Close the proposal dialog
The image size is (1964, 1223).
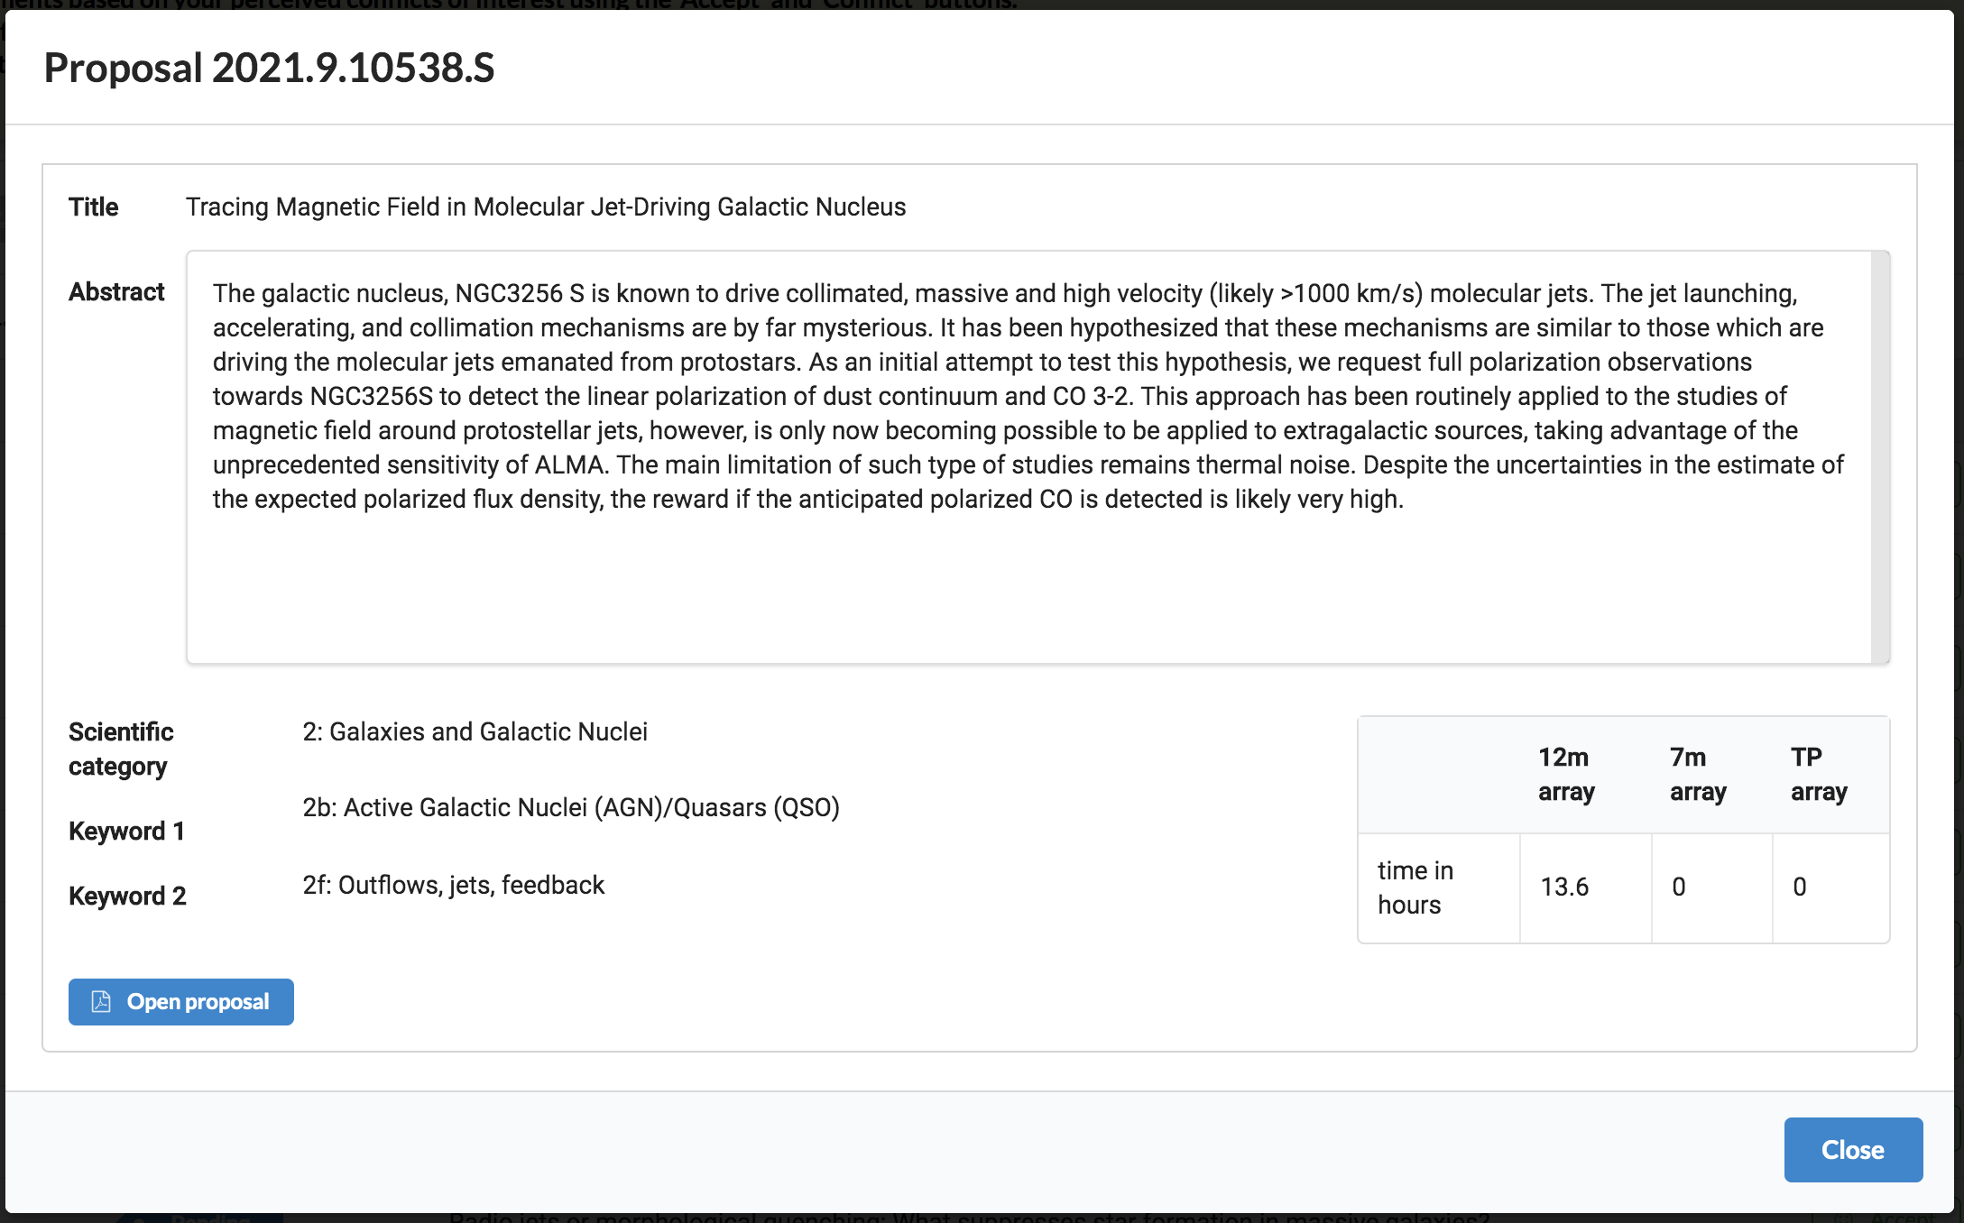tap(1852, 1150)
